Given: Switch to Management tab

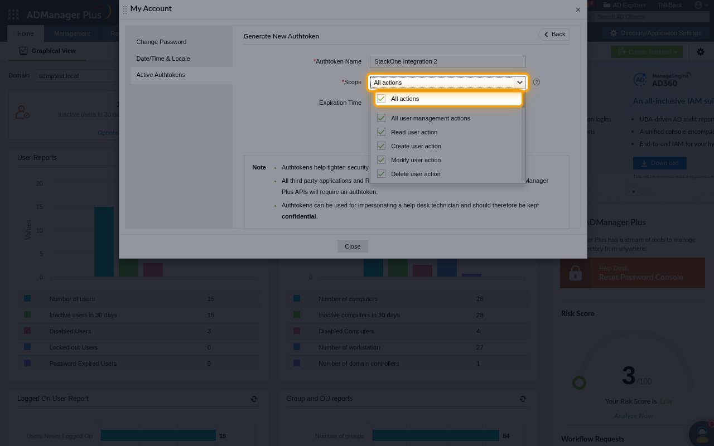Looking at the screenshot, I should coord(72,33).
